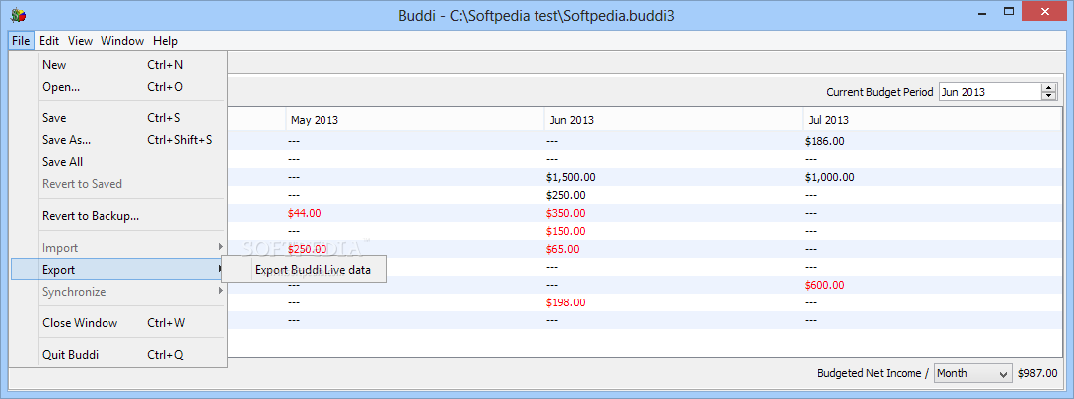The width and height of the screenshot is (1074, 399).
Task: Select the $186.00 cell
Action: click(x=826, y=141)
